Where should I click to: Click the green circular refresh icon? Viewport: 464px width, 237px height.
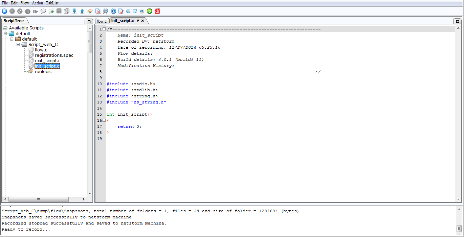point(150,11)
